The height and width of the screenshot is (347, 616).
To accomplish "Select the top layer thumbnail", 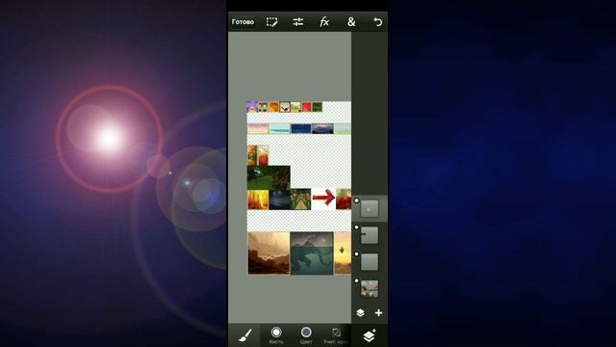I will (370, 208).
